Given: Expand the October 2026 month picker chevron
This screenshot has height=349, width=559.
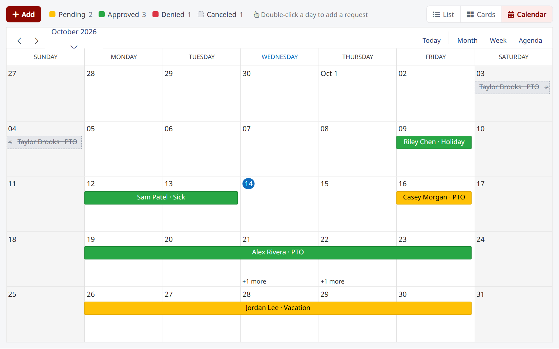Looking at the screenshot, I should pyautogui.click(x=74, y=47).
